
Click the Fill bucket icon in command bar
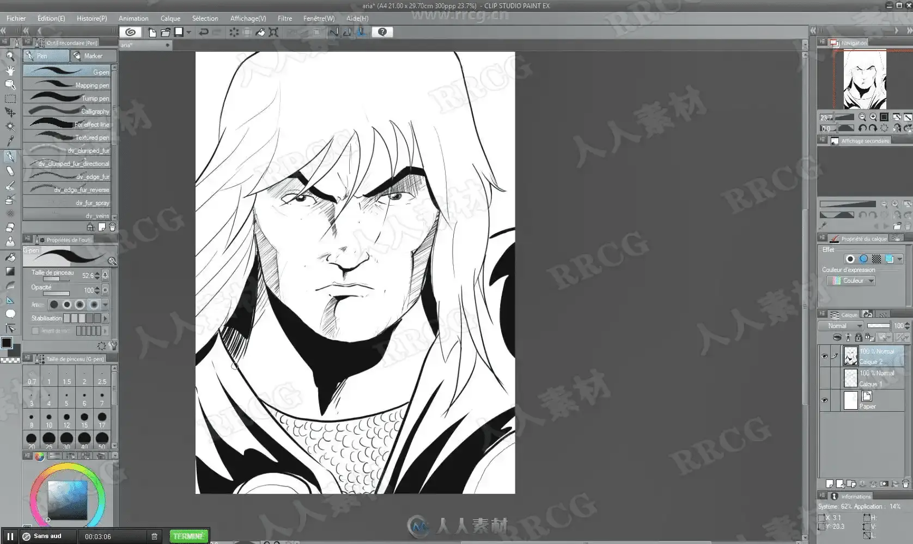[260, 32]
